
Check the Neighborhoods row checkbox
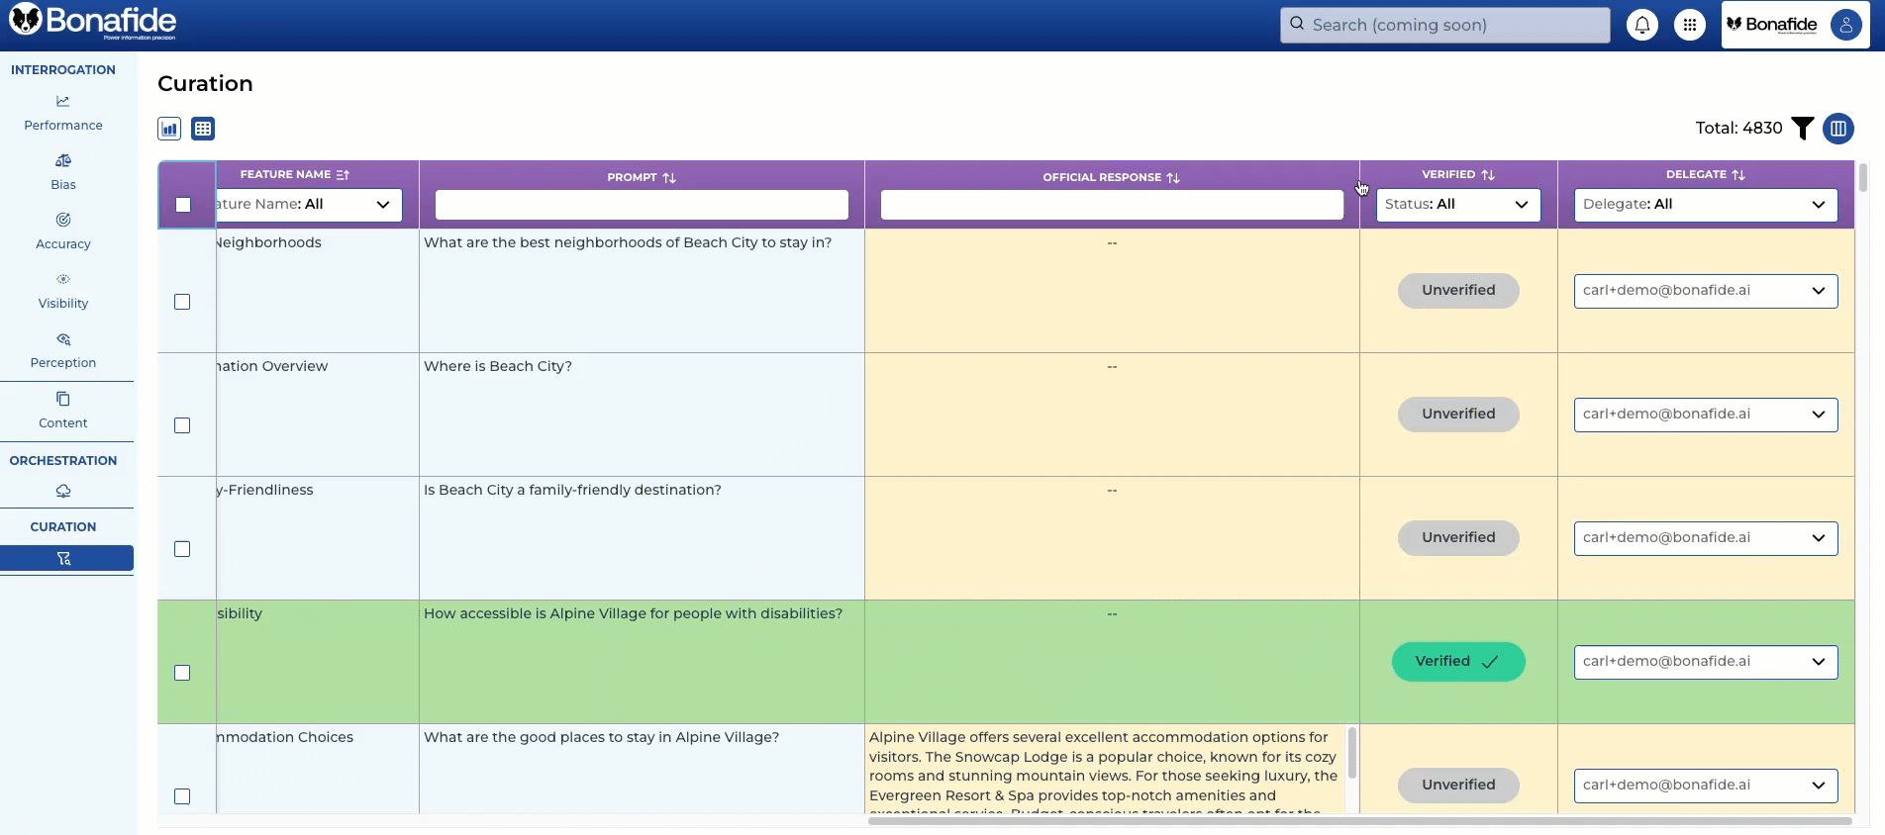pyautogui.click(x=182, y=302)
